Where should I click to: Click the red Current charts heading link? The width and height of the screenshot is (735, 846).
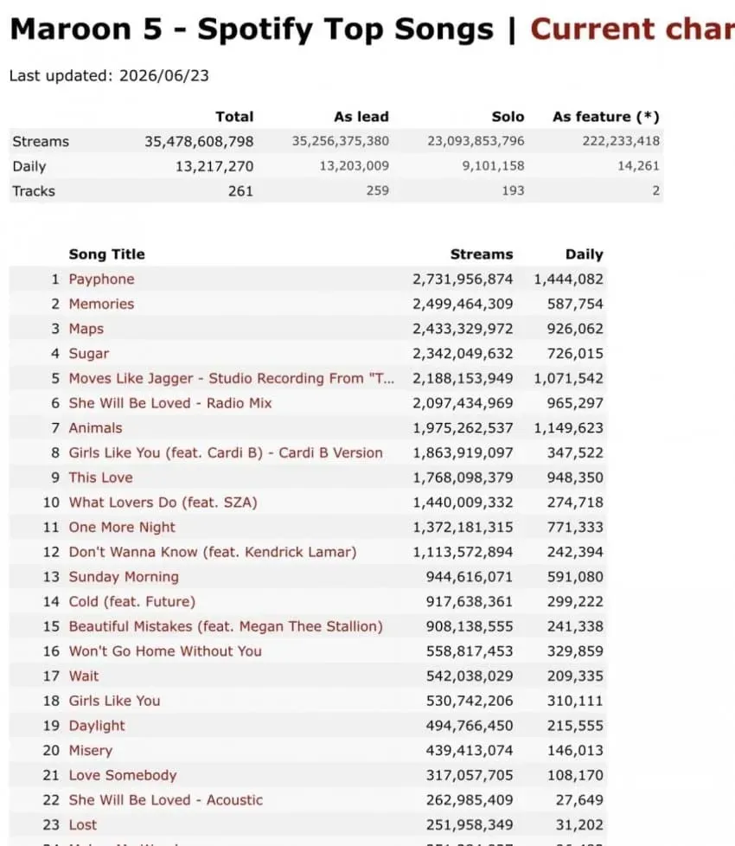pyautogui.click(x=633, y=29)
